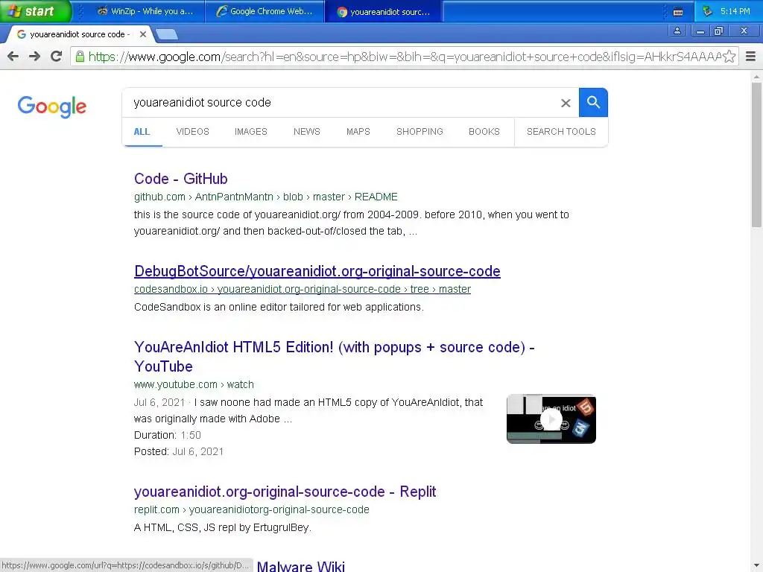Click the Chrome profile person icon
This screenshot has height=572, width=763.
pos(677,31)
